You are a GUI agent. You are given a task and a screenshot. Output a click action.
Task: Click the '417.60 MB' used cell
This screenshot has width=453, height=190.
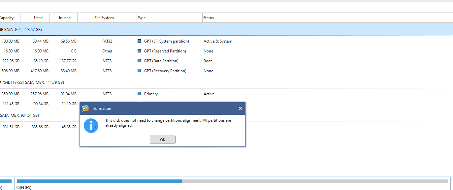40,71
